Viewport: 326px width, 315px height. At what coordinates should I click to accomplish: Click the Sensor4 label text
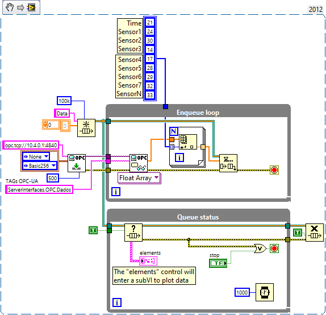[x=129, y=60]
